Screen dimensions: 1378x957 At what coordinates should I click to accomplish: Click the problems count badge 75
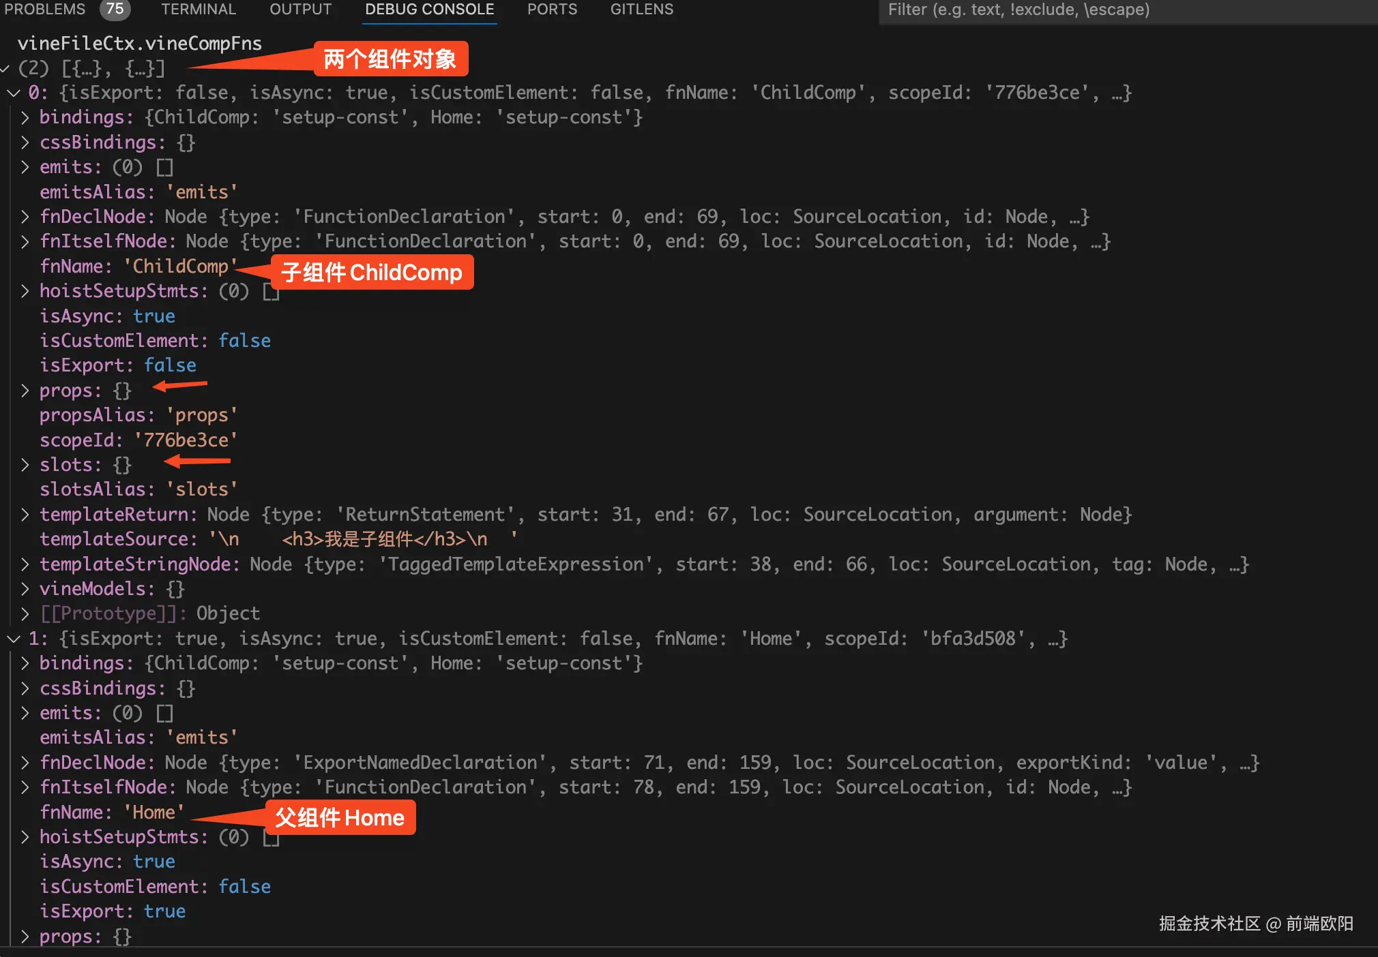coord(115,10)
